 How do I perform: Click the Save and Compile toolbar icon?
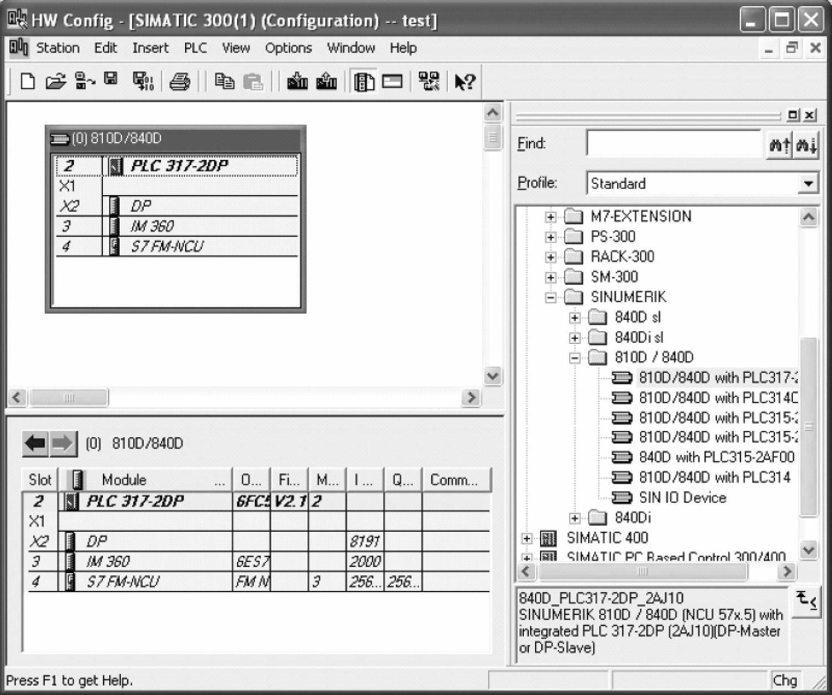pos(143,82)
